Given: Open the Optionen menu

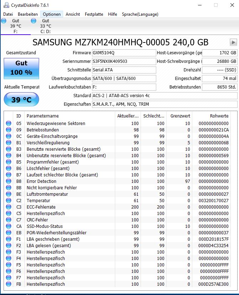Looking at the screenshot, I should pos(52,14).
